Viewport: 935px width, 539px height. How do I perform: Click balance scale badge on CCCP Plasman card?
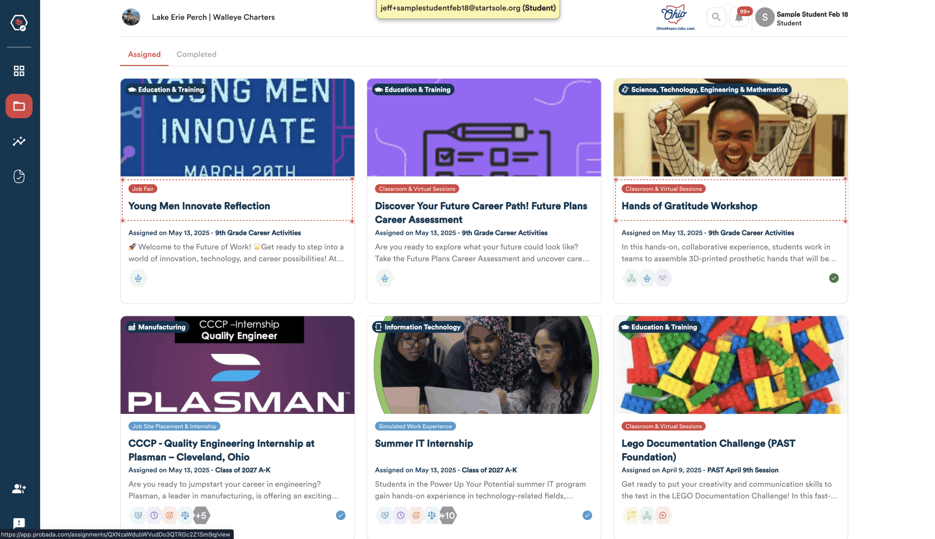click(185, 515)
